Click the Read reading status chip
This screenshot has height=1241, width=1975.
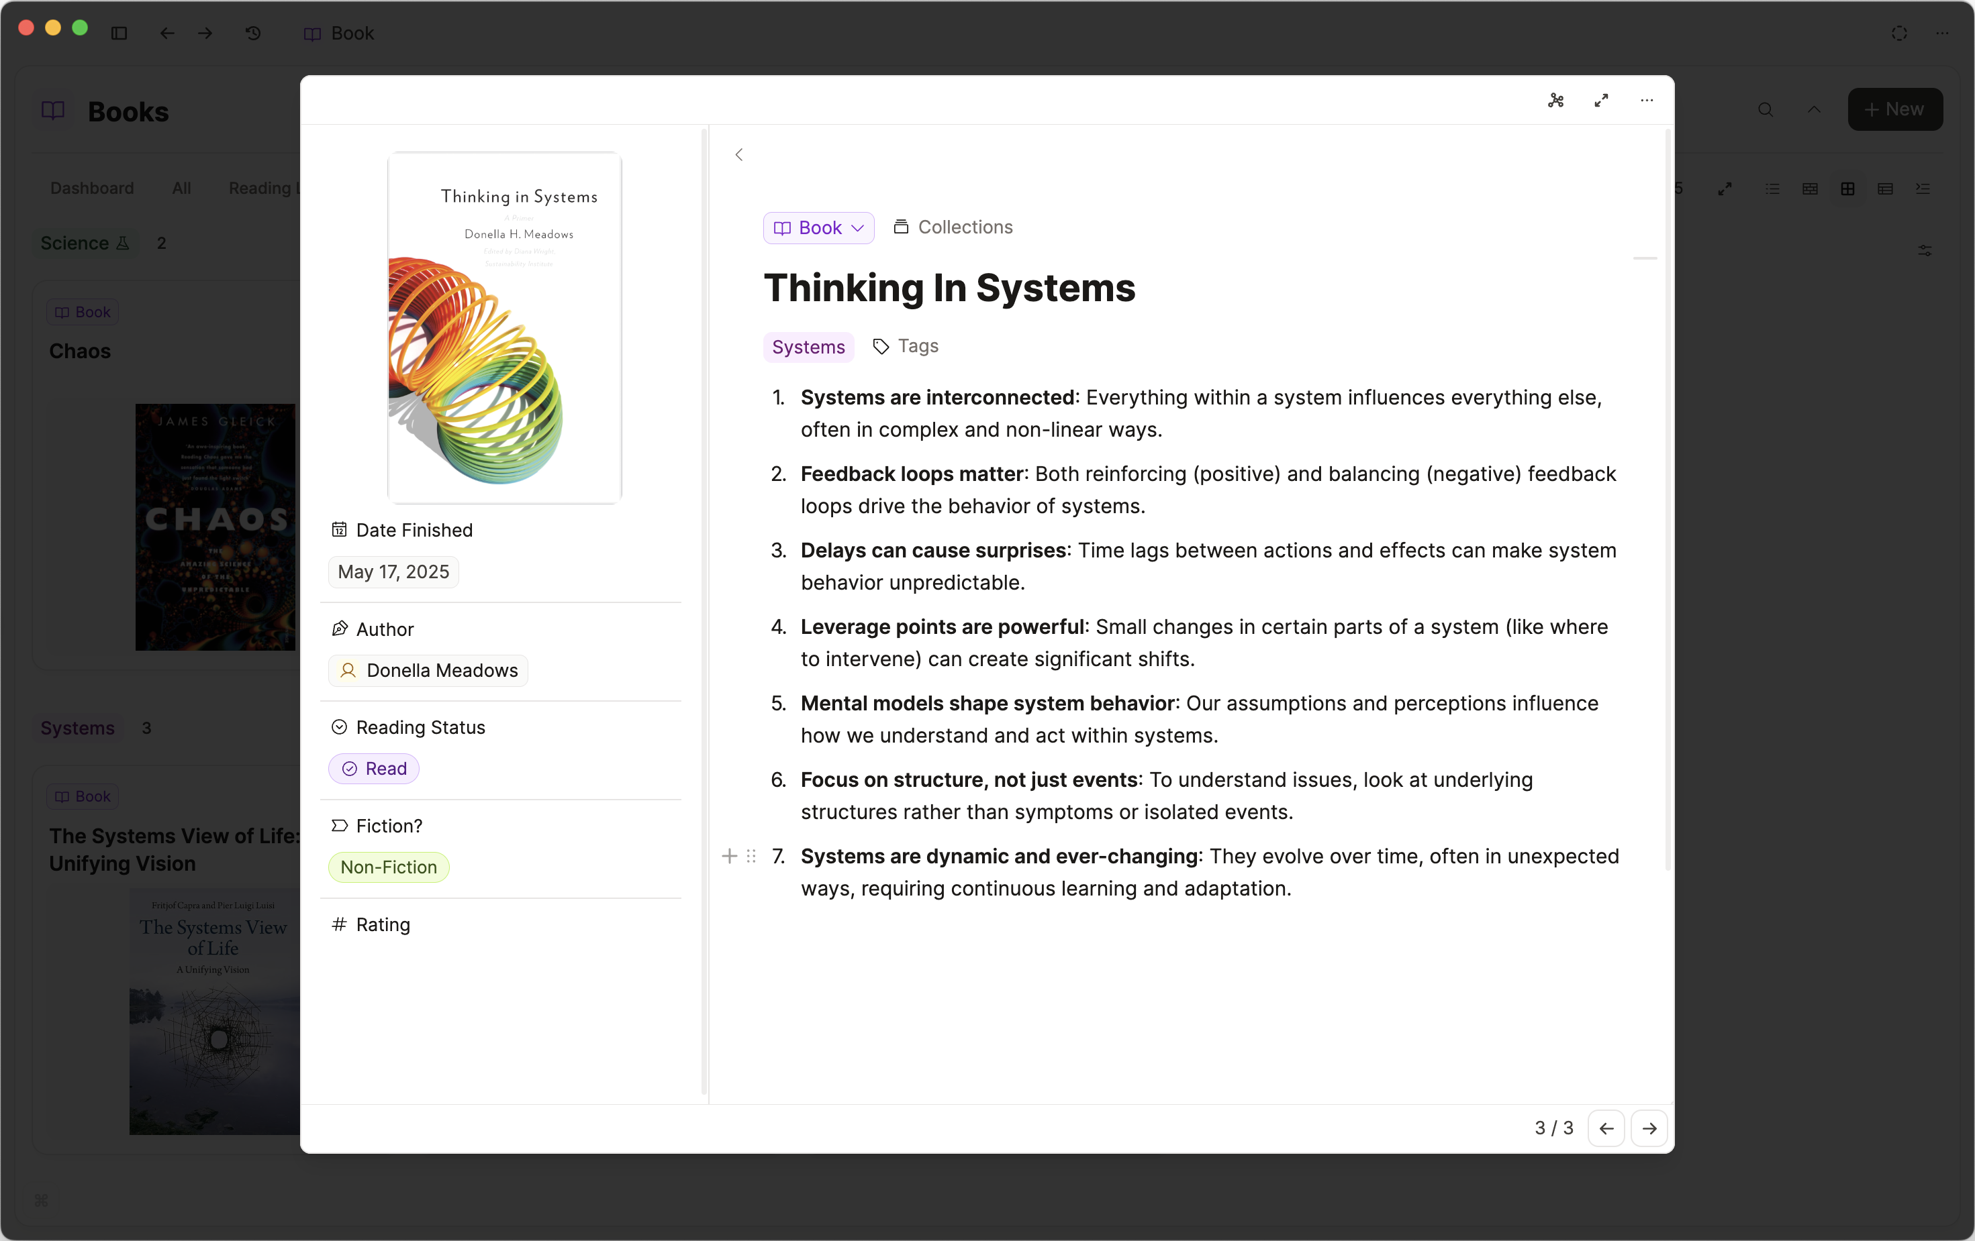click(374, 769)
